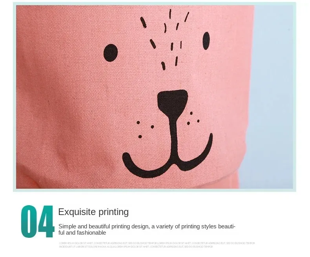Click the "ful and fashionable" text line

point(82,233)
